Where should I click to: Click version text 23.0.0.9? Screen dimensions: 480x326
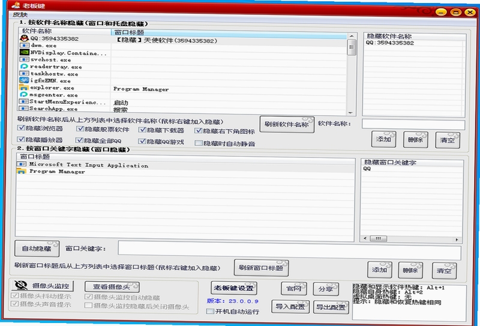tap(244, 301)
